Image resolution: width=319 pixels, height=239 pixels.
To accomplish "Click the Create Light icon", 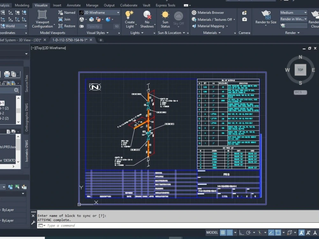I will (130, 15).
